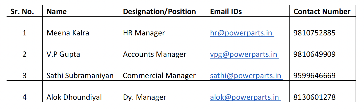
Task: Select the Sr. No. column header
Action: coord(22,12)
